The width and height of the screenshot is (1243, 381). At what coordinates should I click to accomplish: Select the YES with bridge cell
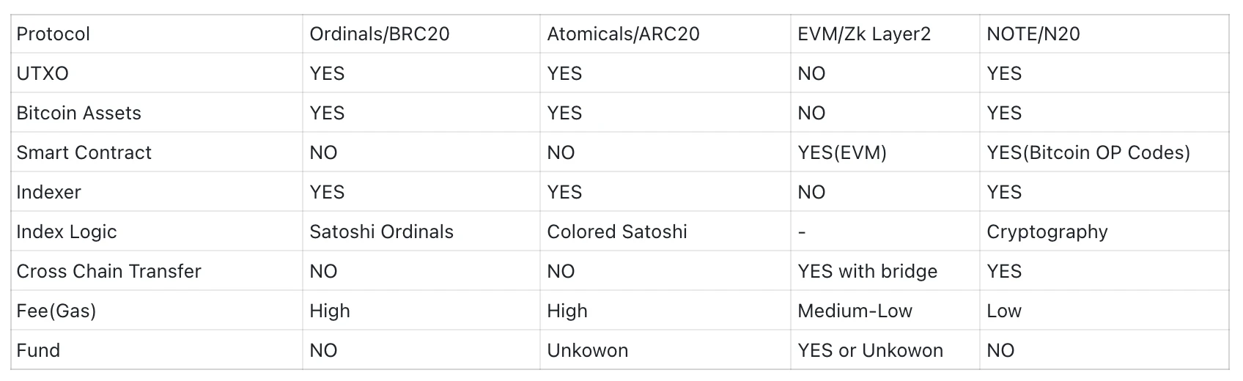pyautogui.click(x=868, y=271)
